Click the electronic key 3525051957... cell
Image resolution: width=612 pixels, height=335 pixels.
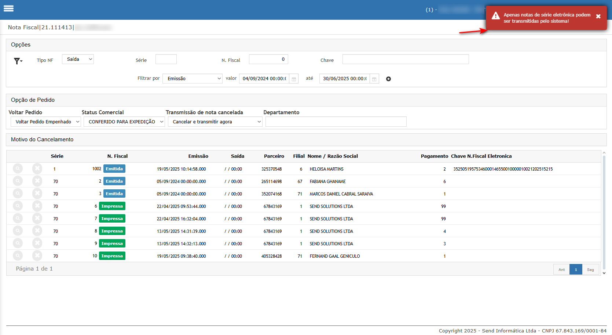(x=503, y=169)
